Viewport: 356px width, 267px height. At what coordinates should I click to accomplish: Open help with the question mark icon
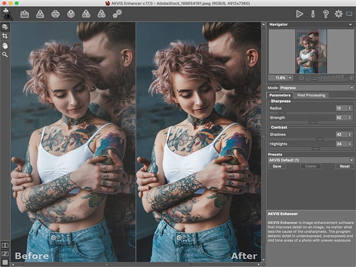click(325, 14)
